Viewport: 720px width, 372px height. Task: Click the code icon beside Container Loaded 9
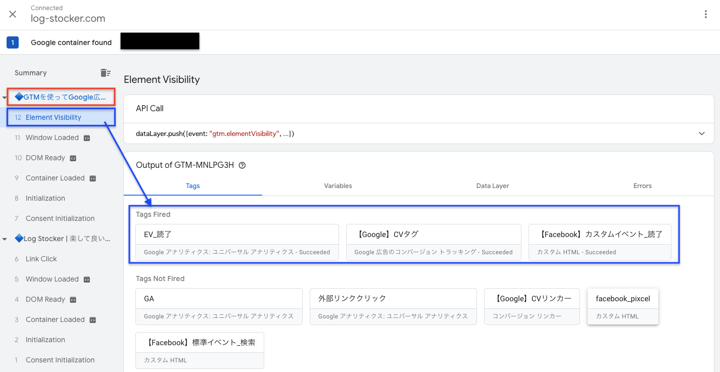[92, 178]
